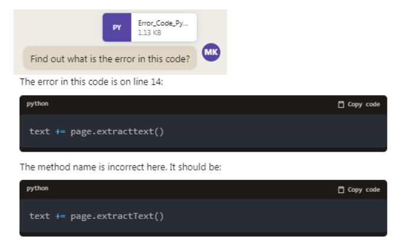Screen dimensions: 418x244
Task: Click page.extracttext() in the first code block
Action: (117, 132)
